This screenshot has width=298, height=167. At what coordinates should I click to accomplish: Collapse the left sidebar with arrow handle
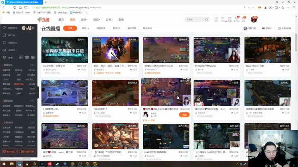38,93
